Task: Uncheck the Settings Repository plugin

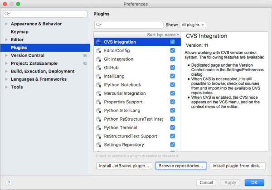Action: [x=172, y=145]
